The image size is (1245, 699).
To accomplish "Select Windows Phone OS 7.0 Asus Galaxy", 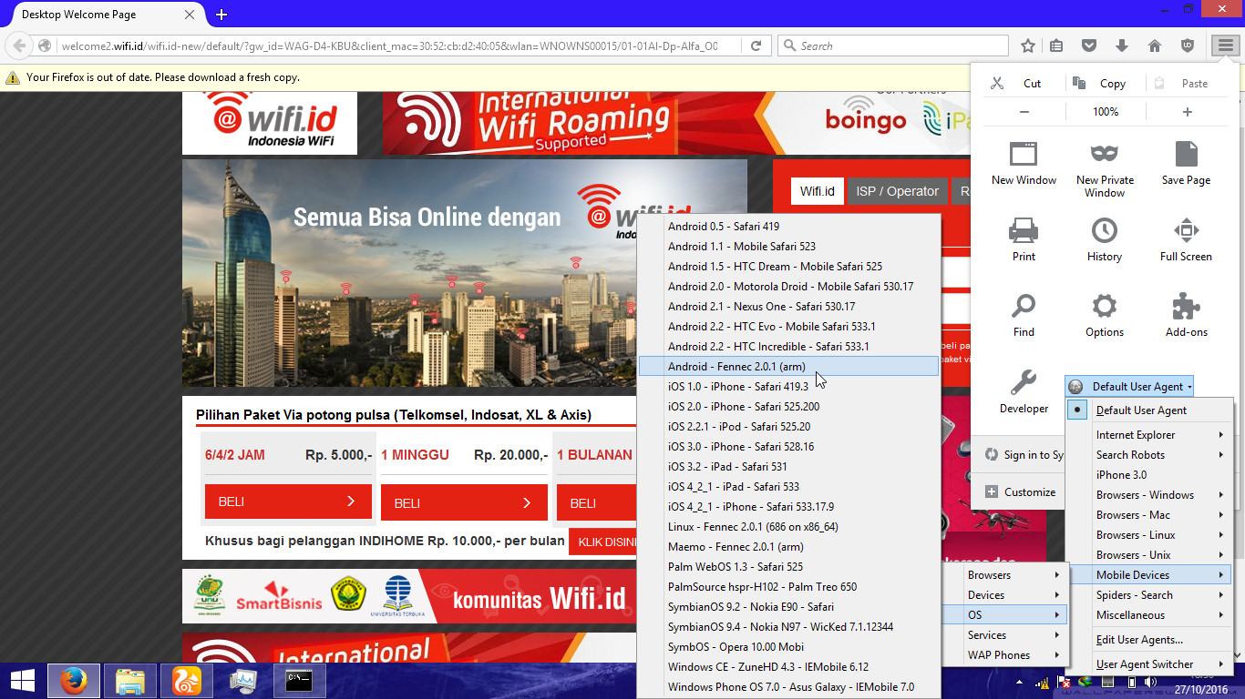I will click(788, 687).
